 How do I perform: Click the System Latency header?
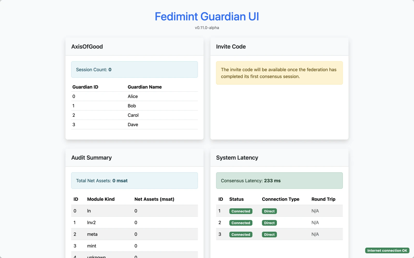click(237, 158)
